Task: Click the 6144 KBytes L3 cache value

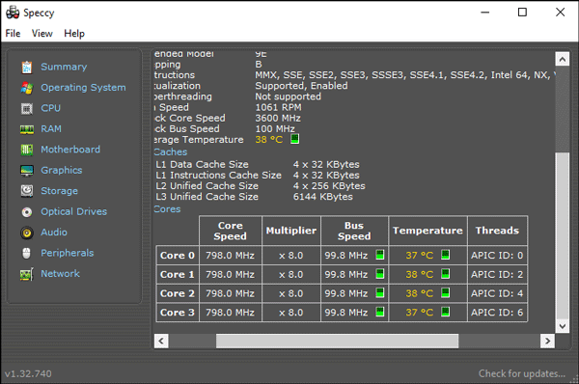Action: click(323, 197)
